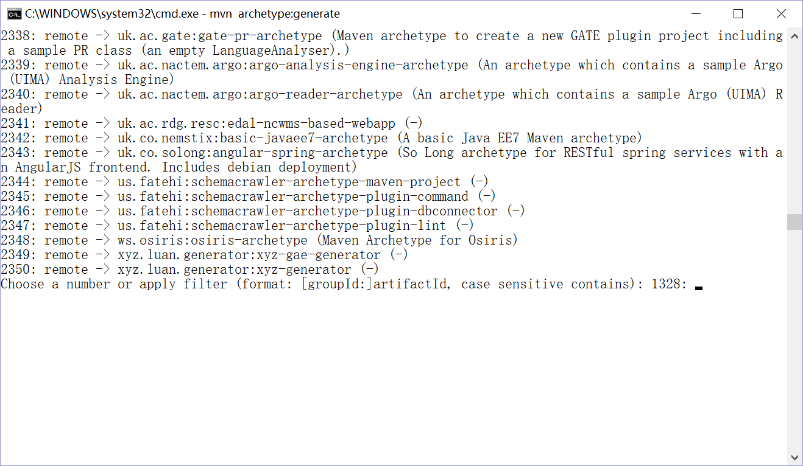Maximize the command prompt window

738,13
